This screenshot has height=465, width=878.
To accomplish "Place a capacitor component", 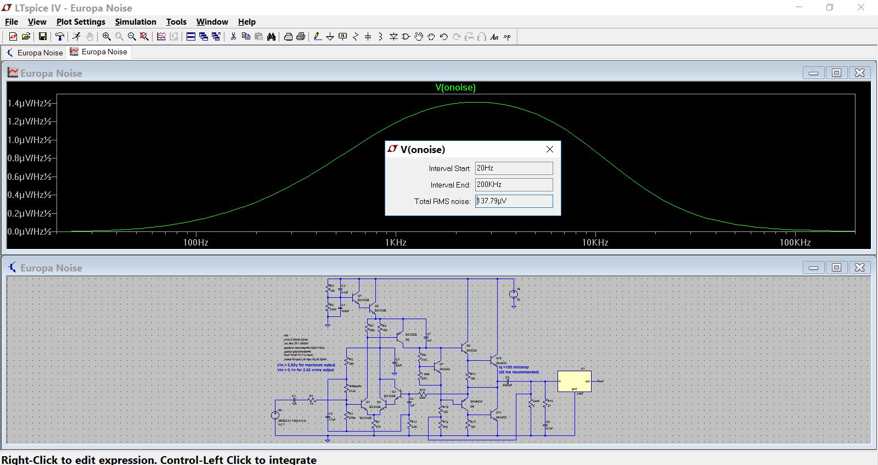I will pyautogui.click(x=368, y=37).
